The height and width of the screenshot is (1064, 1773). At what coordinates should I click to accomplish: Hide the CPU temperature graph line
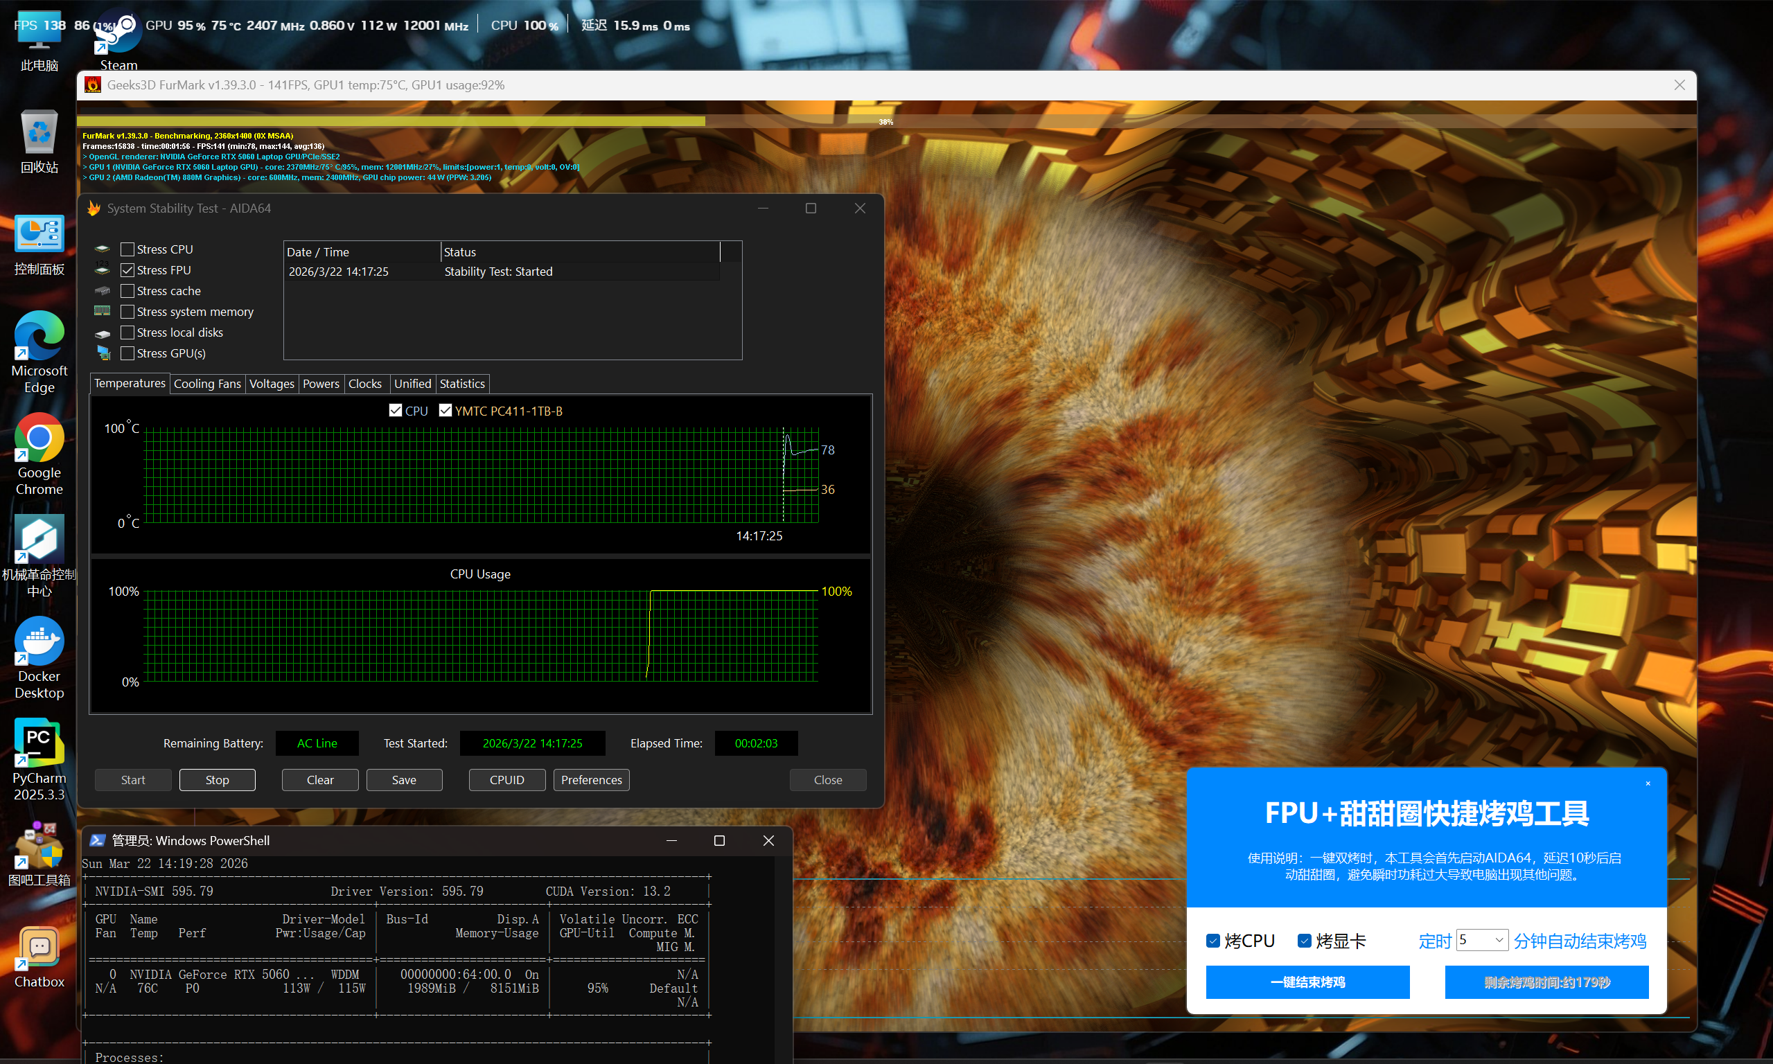coord(395,410)
